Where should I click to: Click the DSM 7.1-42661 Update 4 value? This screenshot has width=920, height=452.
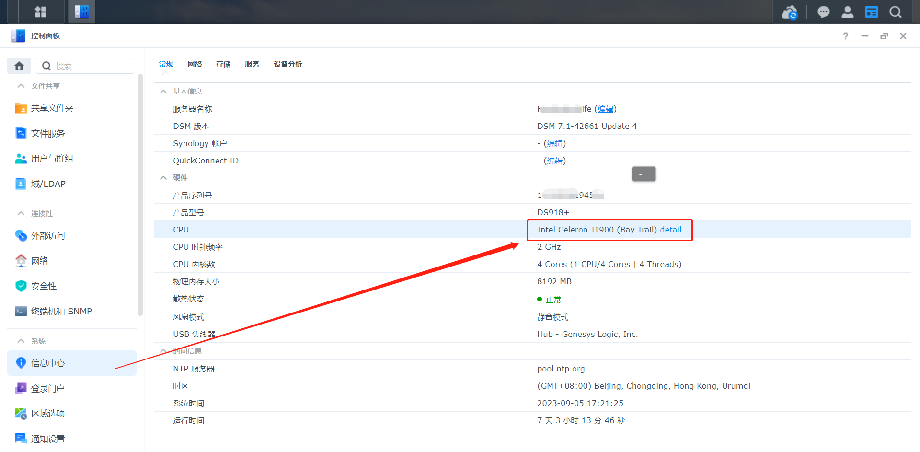(x=587, y=126)
